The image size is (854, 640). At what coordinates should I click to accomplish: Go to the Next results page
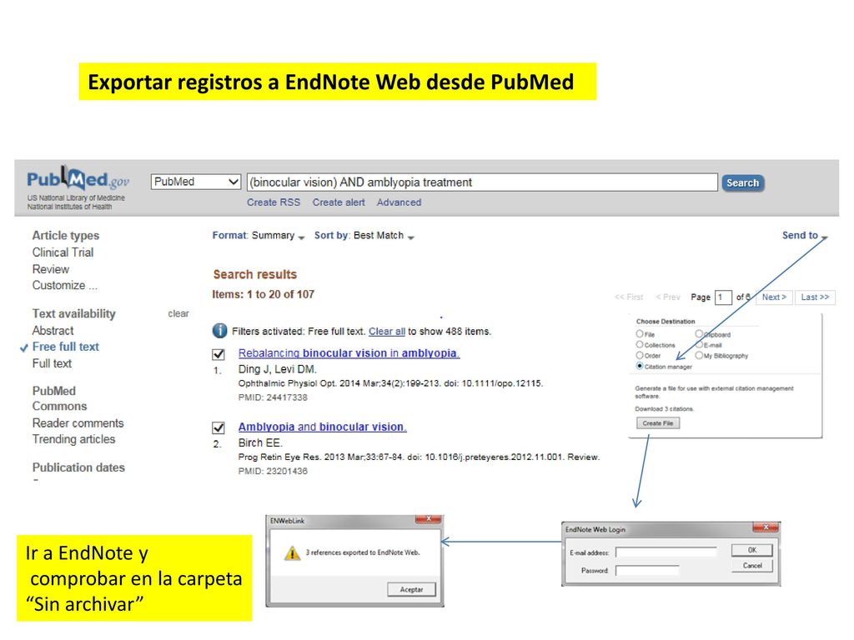(x=774, y=297)
